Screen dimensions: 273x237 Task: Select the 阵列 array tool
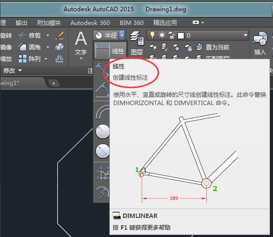pyautogui.click(x=29, y=59)
